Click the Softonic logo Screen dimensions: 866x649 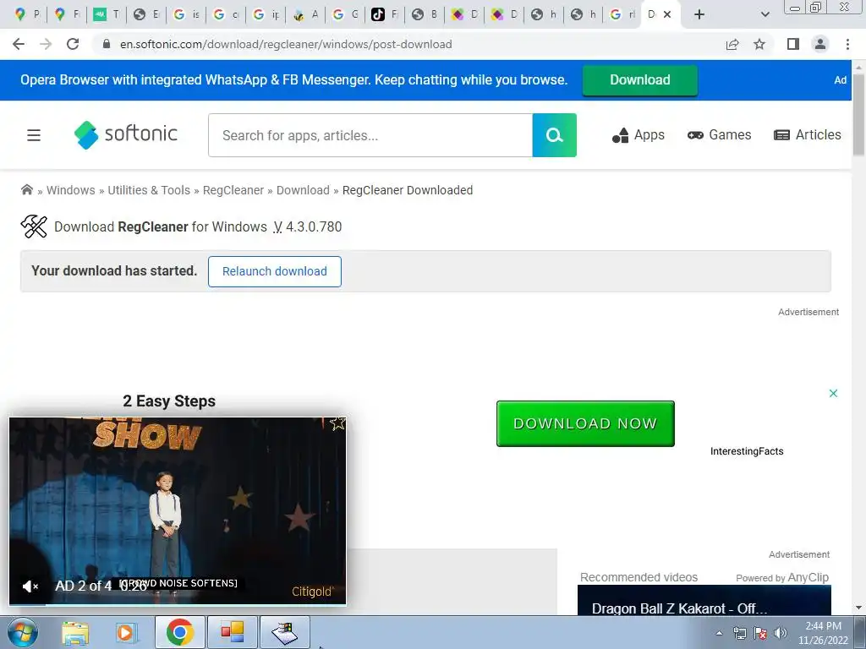tap(126, 134)
